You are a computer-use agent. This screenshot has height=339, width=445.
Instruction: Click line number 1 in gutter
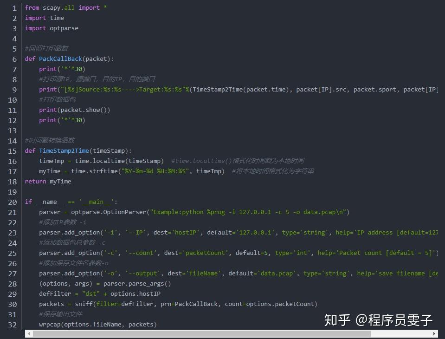click(x=14, y=8)
